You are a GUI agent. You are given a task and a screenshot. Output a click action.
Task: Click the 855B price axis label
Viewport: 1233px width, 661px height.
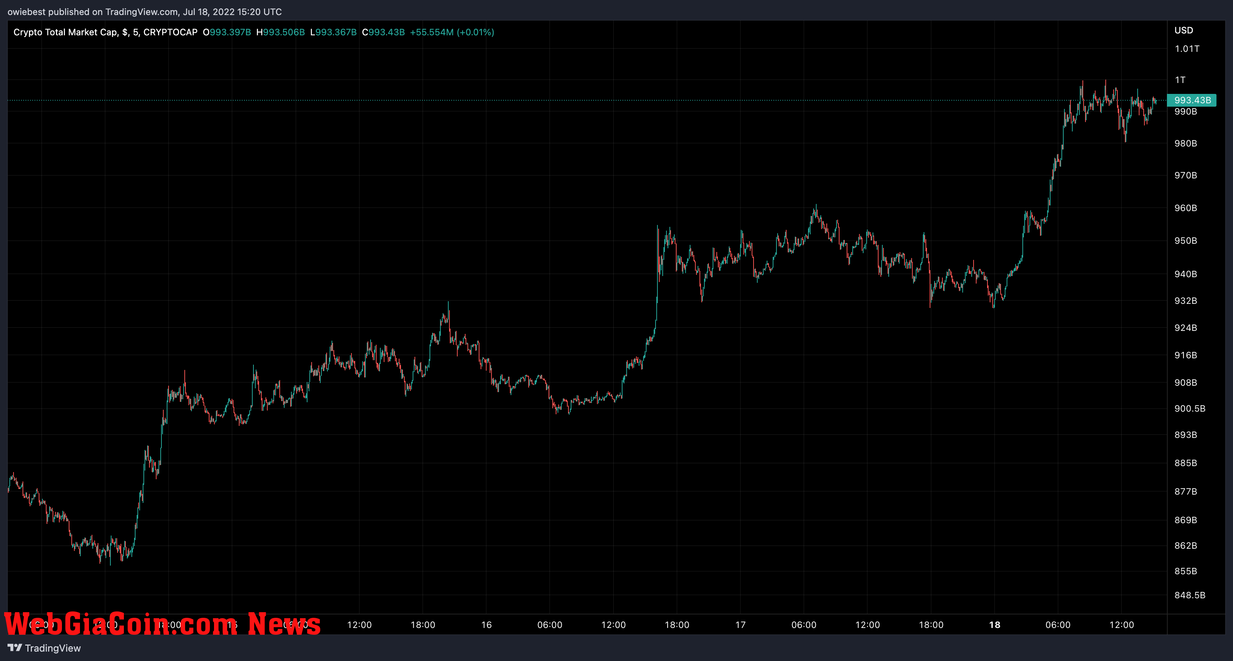[1186, 571]
